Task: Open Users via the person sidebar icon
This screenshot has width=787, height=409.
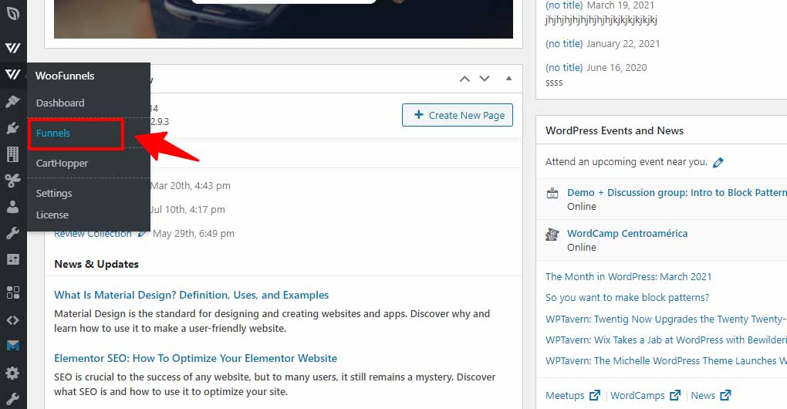Action: (x=12, y=206)
